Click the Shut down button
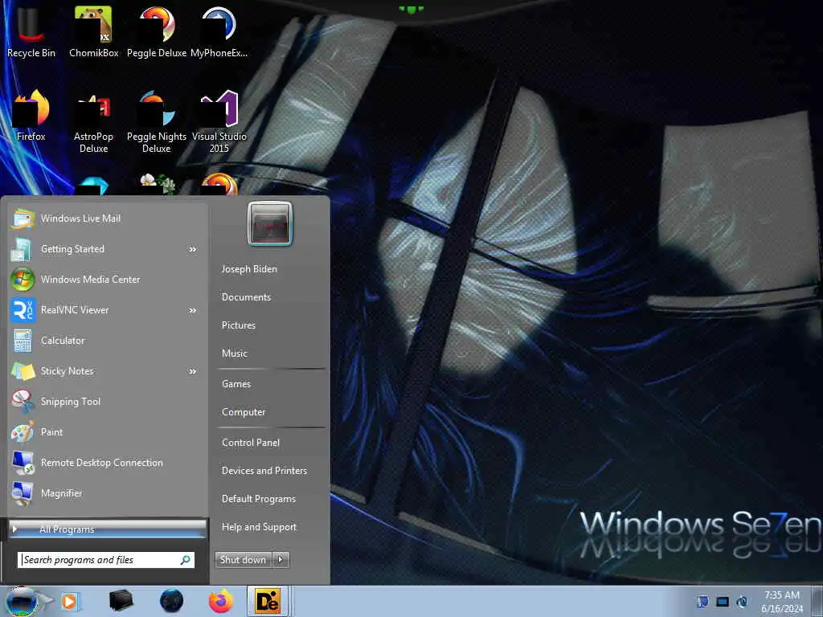 click(x=244, y=560)
